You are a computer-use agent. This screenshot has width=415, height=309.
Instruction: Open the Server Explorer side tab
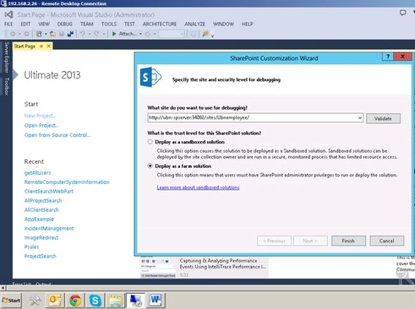click(6, 57)
